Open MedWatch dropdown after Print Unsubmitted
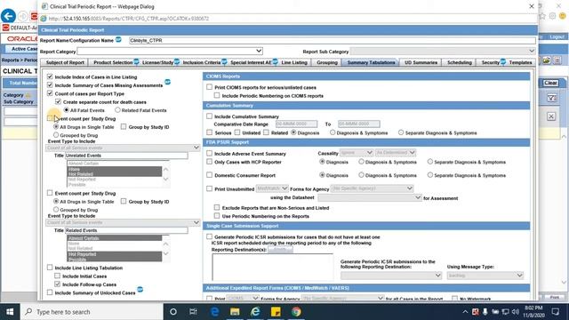This screenshot has height=320, width=569. click(272, 188)
